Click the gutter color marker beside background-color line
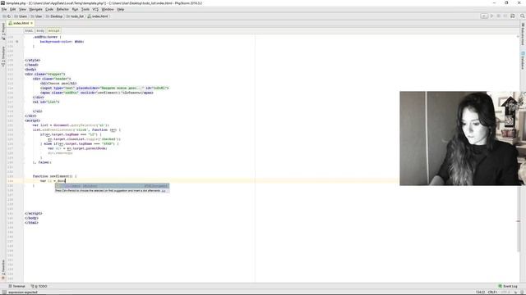 click(17, 42)
